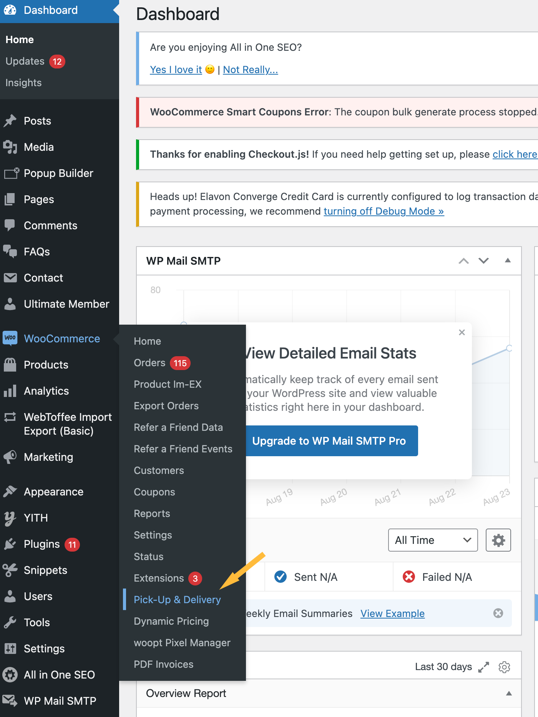Image resolution: width=538 pixels, height=717 pixels.
Task: Move WP Mail SMTP widget down
Action: click(483, 260)
